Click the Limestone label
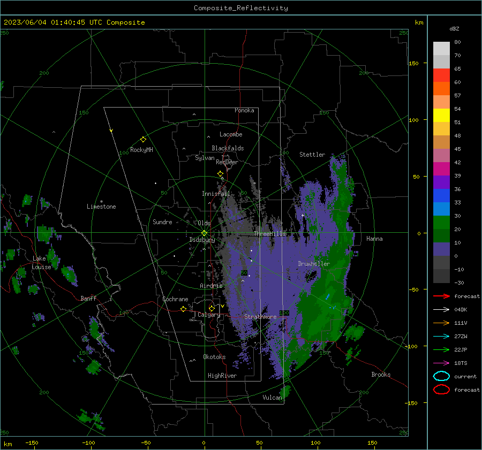Screen dimensions: 482x450 click(x=101, y=207)
